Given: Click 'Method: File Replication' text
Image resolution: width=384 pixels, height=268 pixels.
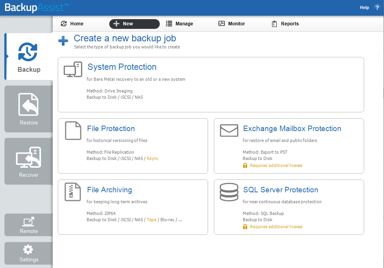Looking at the screenshot, I should tap(110, 152).
